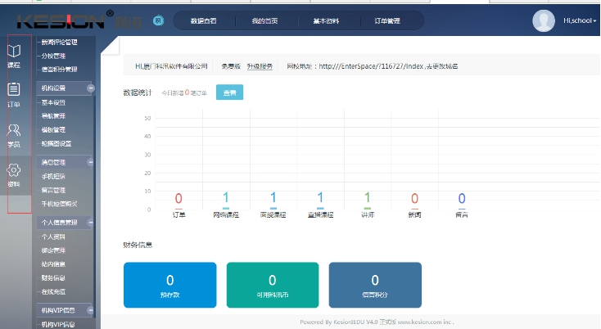601x329 pixels.
Task: Click the 数据统计 section heading
Action: click(138, 92)
